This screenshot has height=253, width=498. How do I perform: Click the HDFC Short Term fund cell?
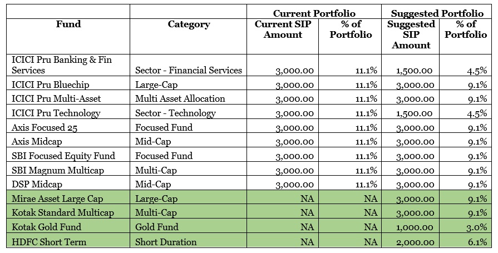pyautogui.click(x=45, y=242)
